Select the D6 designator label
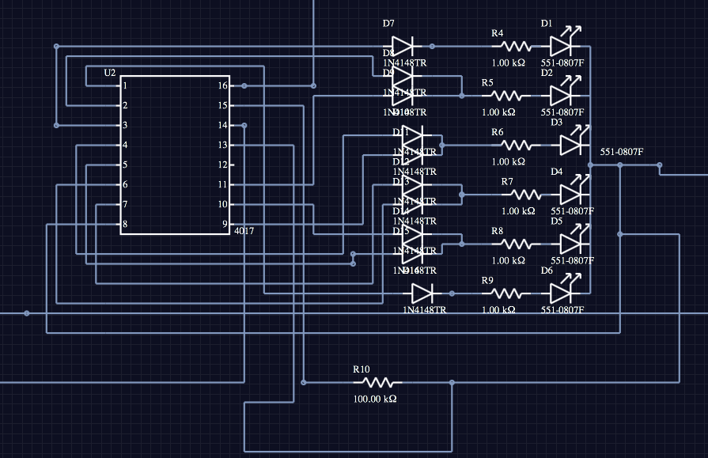Screen dimensions: 708x458 tap(547, 271)
